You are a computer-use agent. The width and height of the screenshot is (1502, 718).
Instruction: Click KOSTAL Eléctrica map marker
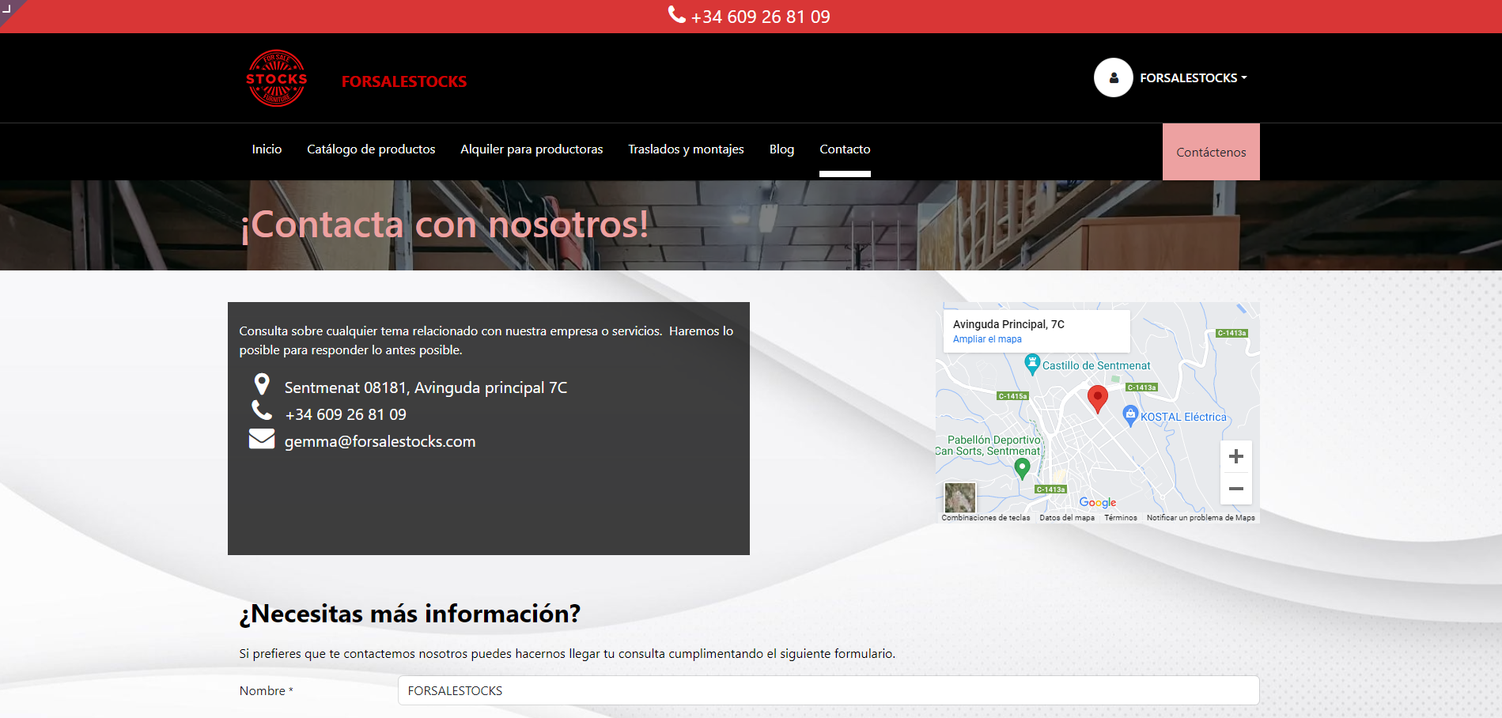pyautogui.click(x=1130, y=415)
